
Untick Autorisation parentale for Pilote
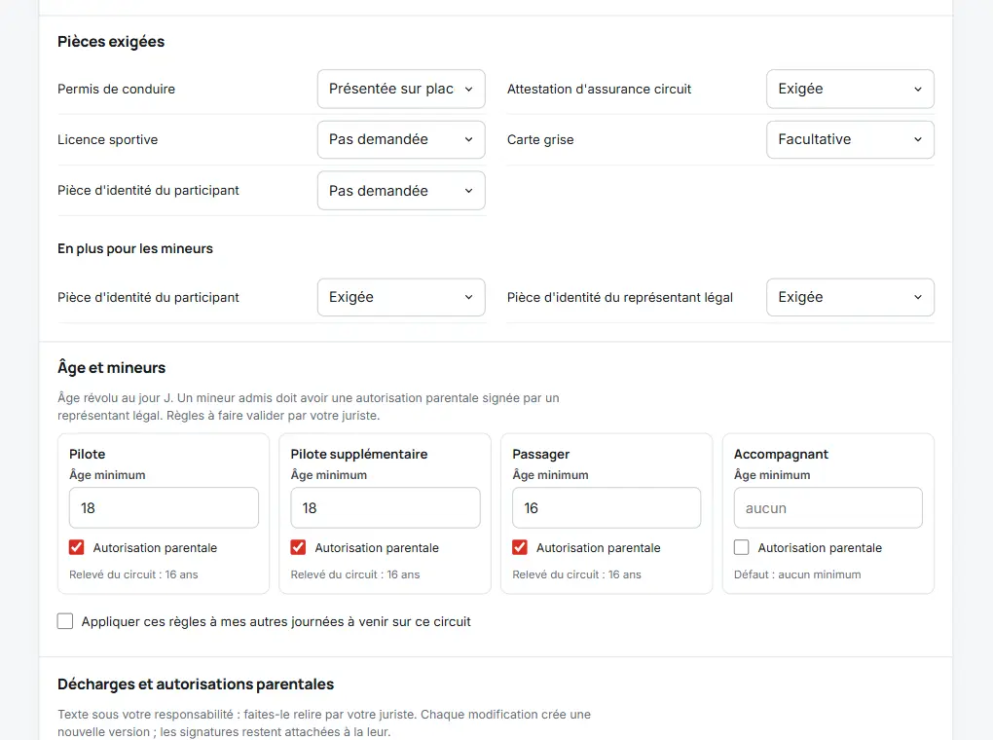click(77, 547)
